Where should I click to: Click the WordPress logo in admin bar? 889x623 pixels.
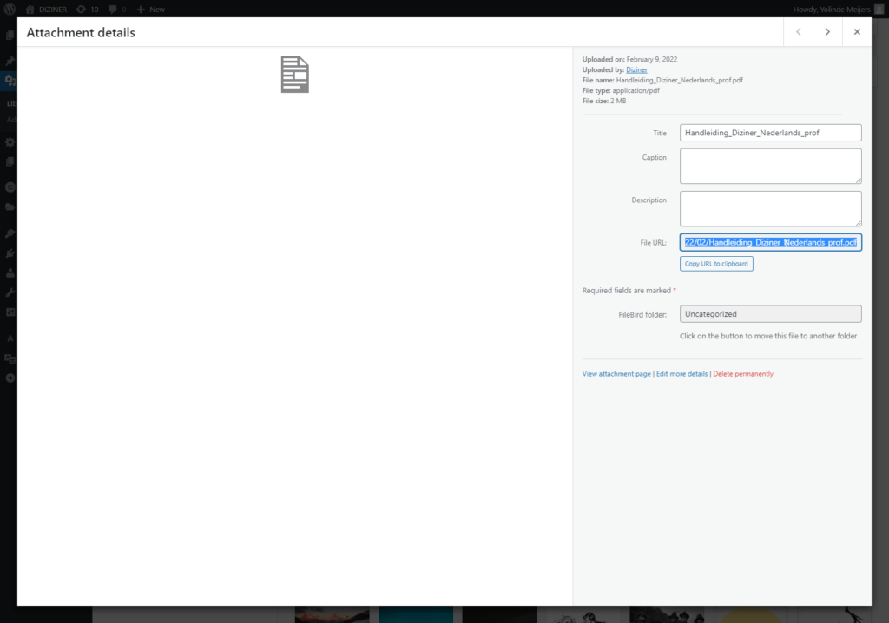click(x=10, y=9)
